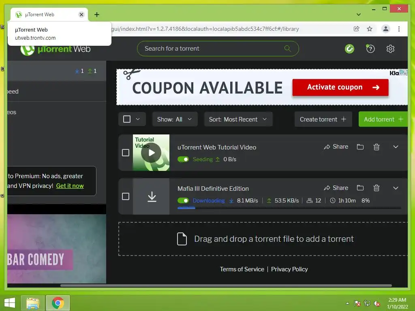Click the horizontal page scrollbar
415x311 pixels.
coord(226,285)
